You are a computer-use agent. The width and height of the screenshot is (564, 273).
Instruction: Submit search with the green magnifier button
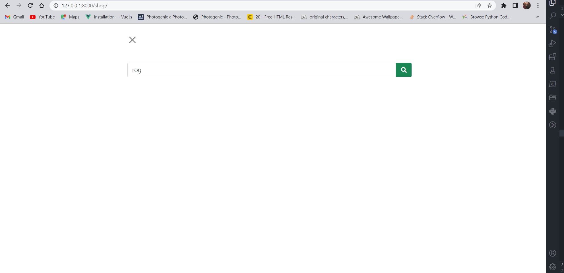[x=404, y=70]
